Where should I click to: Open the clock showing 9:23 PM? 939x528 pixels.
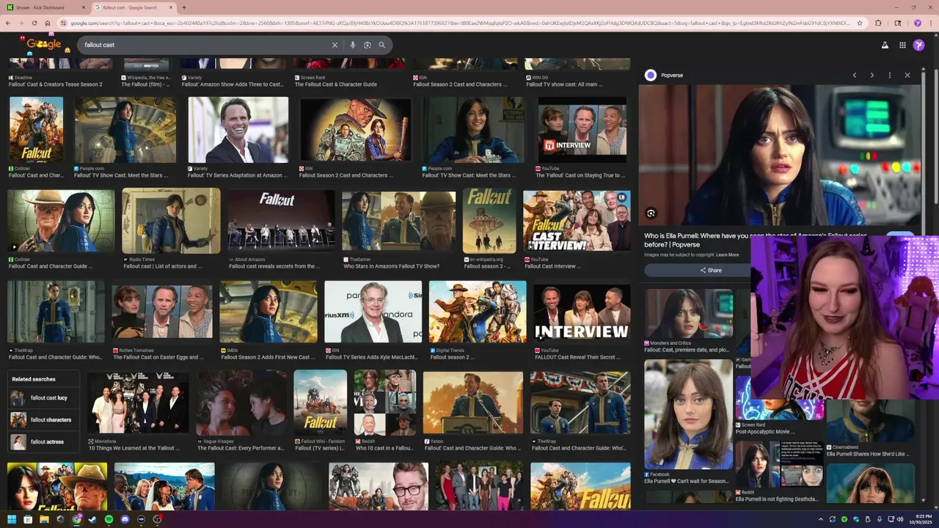[921, 519]
